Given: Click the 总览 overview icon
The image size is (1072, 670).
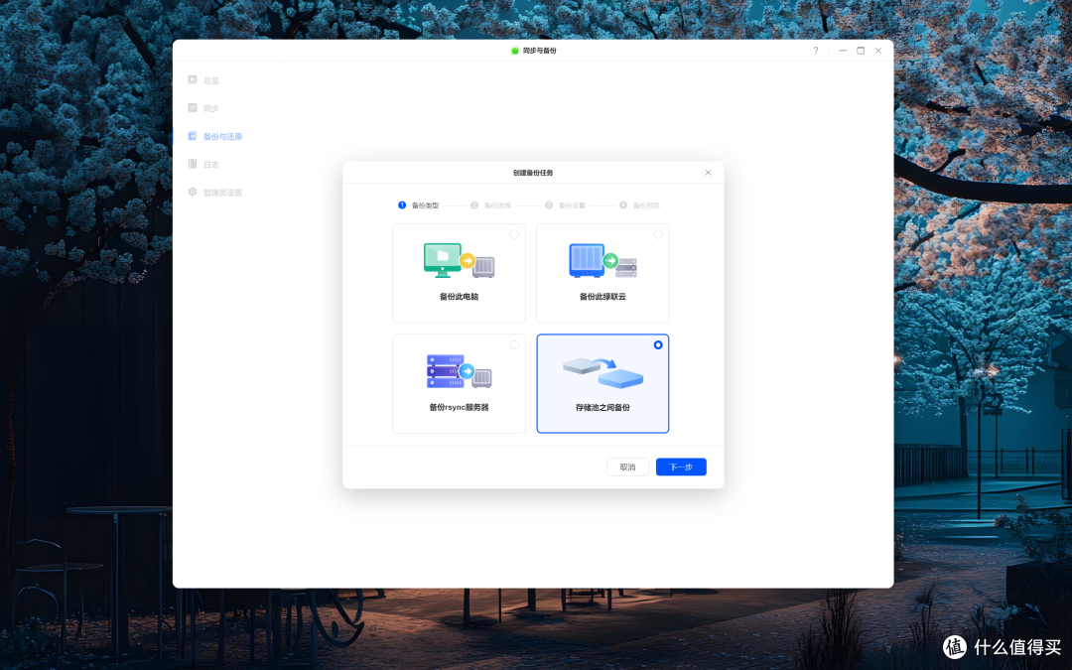Looking at the screenshot, I should click(193, 80).
